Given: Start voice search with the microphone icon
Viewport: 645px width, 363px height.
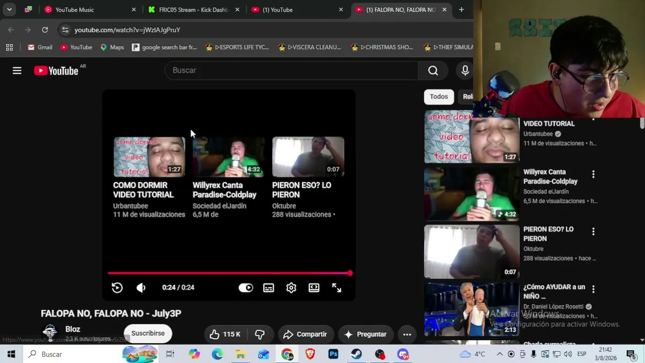Looking at the screenshot, I should [465, 71].
